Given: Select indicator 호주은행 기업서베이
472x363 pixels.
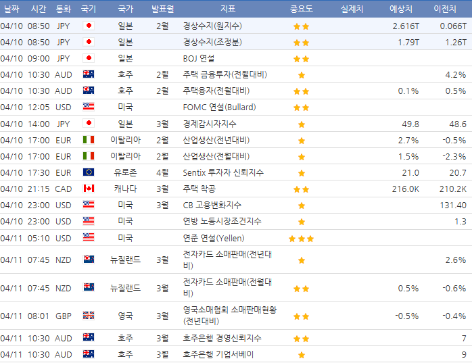Looking at the screenshot, I should pos(218,354).
